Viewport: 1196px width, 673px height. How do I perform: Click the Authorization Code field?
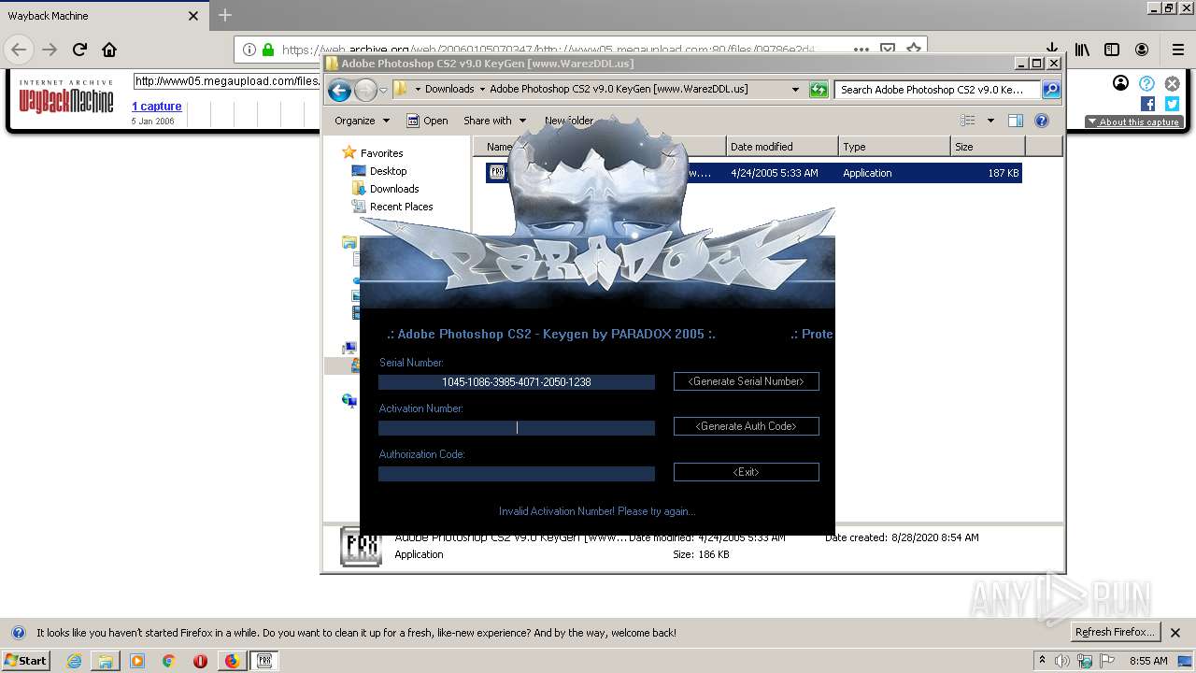pos(517,474)
